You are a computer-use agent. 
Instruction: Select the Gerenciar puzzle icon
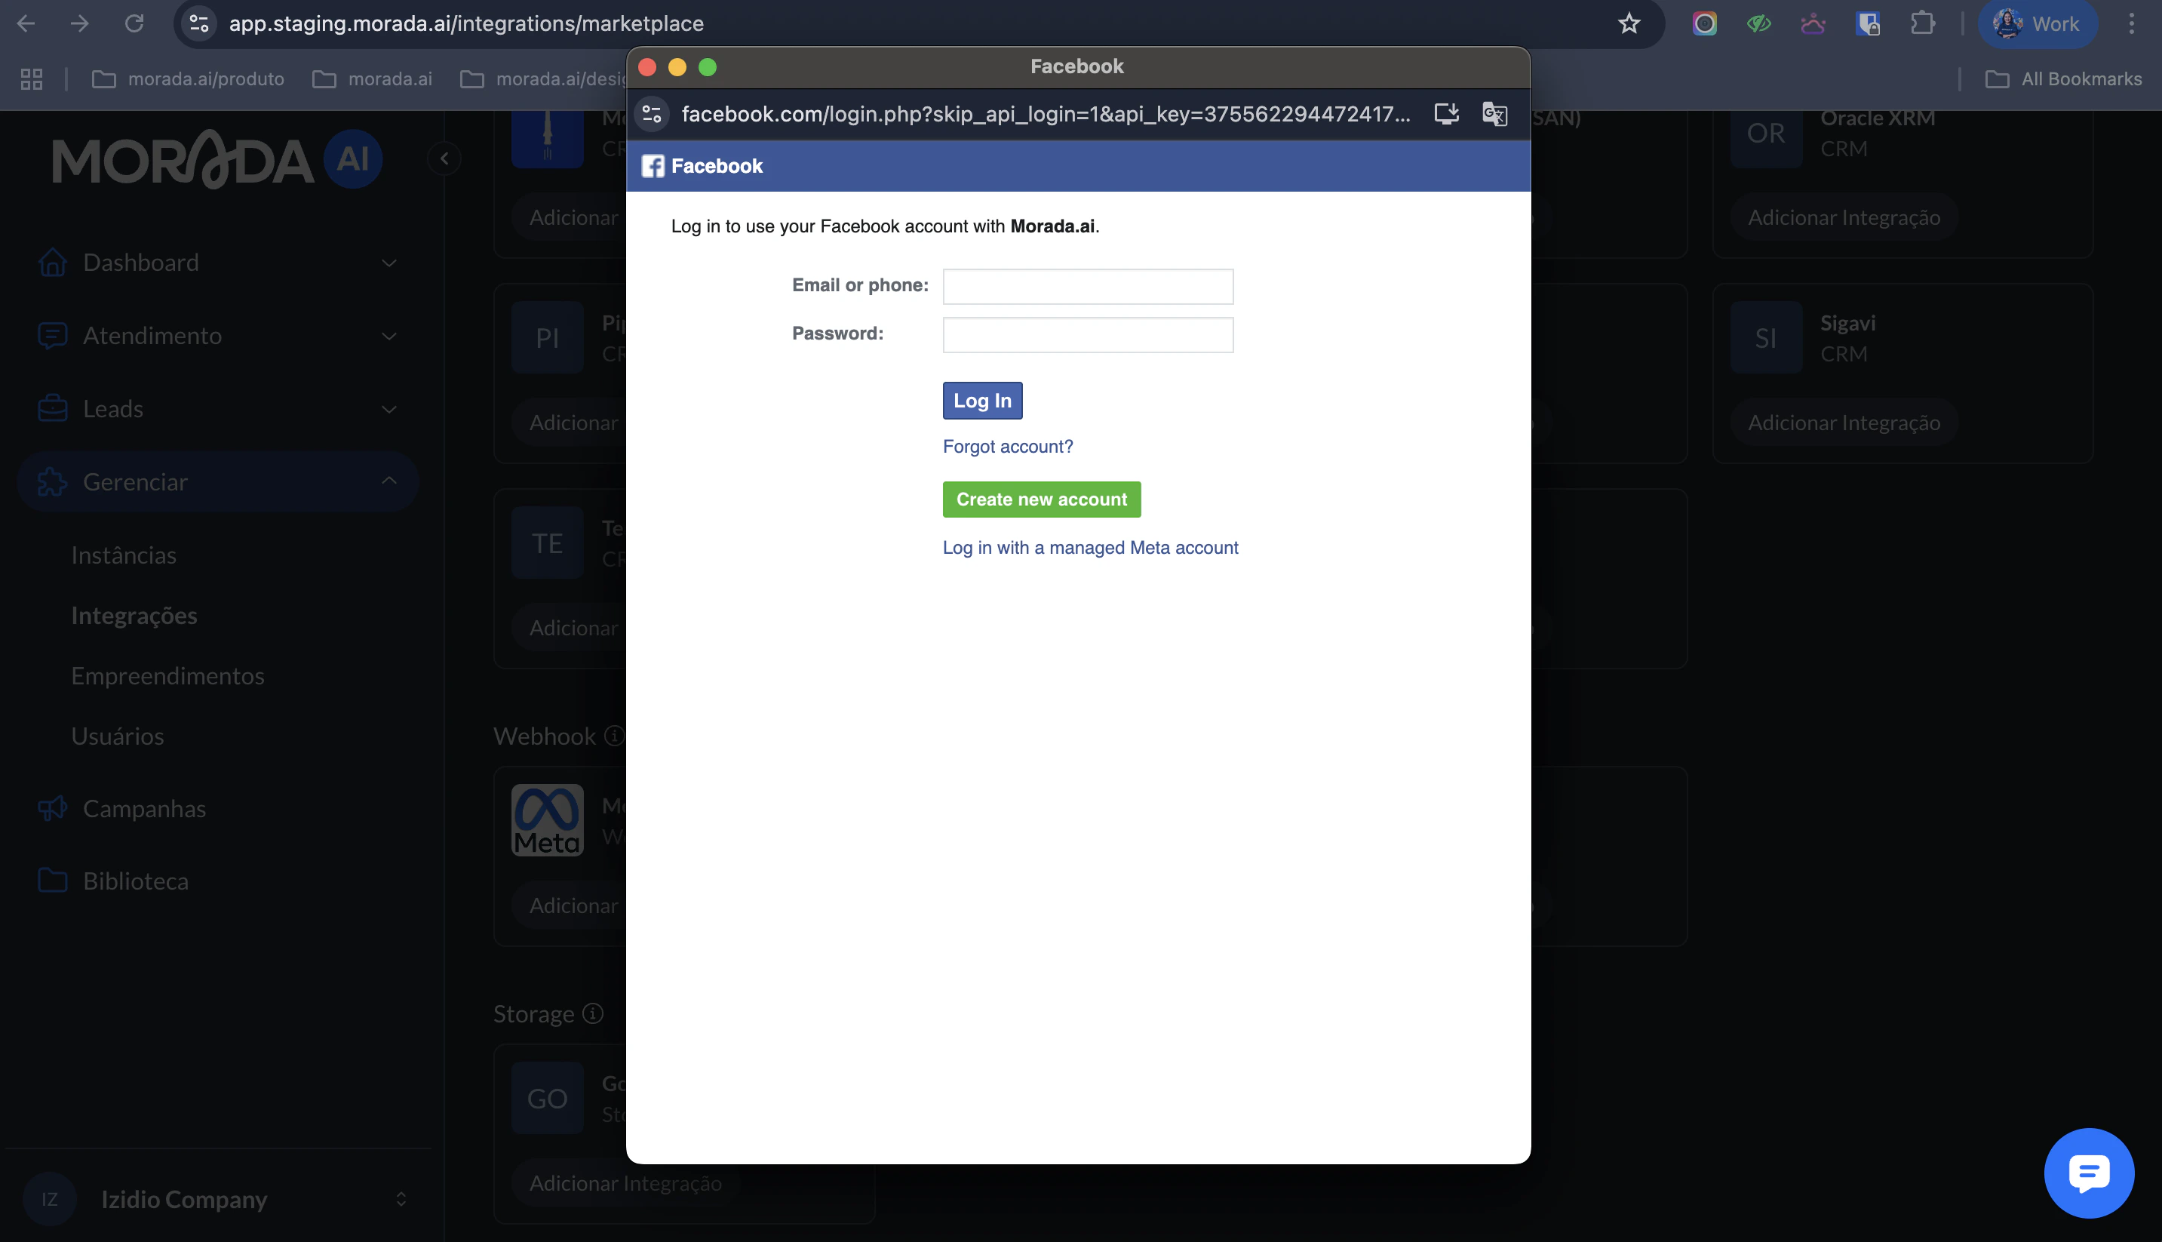[52, 481]
